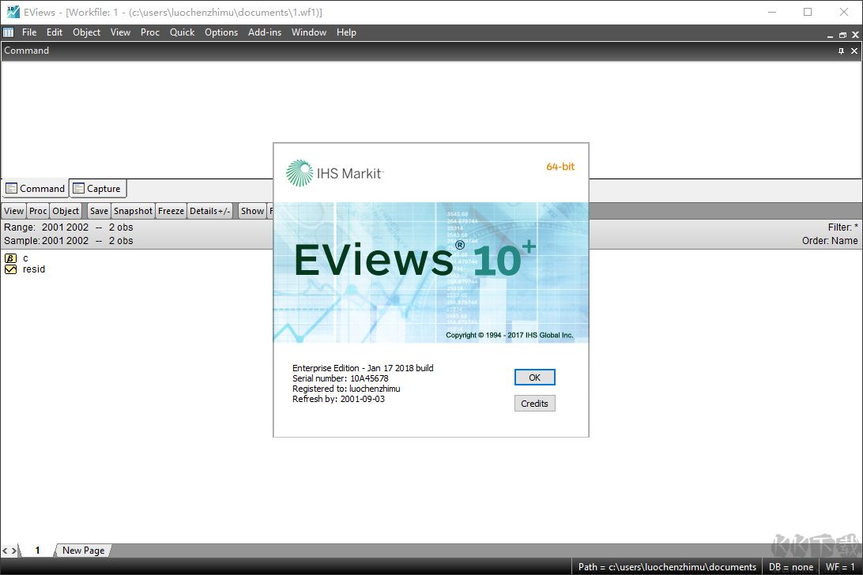863x575 pixels.
Task: Open the New Page tab
Action: tap(83, 551)
